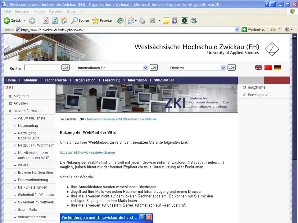
Task: Open the WLAN sidebar item
Action: (23, 165)
